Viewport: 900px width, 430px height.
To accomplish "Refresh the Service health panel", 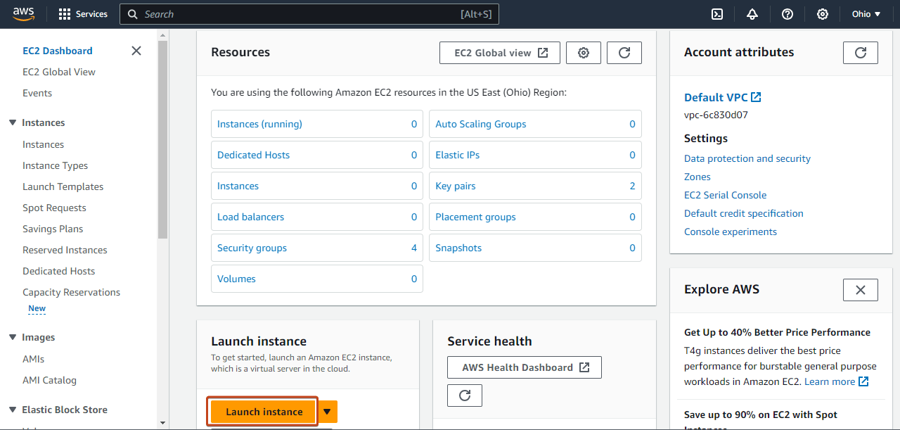I will (465, 396).
